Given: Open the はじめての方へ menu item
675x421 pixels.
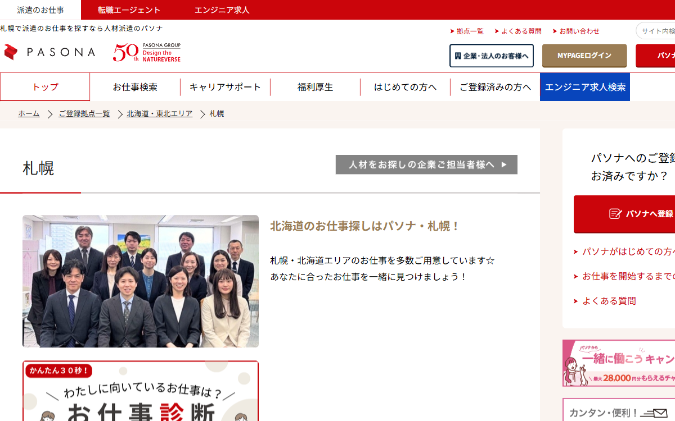Looking at the screenshot, I should [x=405, y=87].
